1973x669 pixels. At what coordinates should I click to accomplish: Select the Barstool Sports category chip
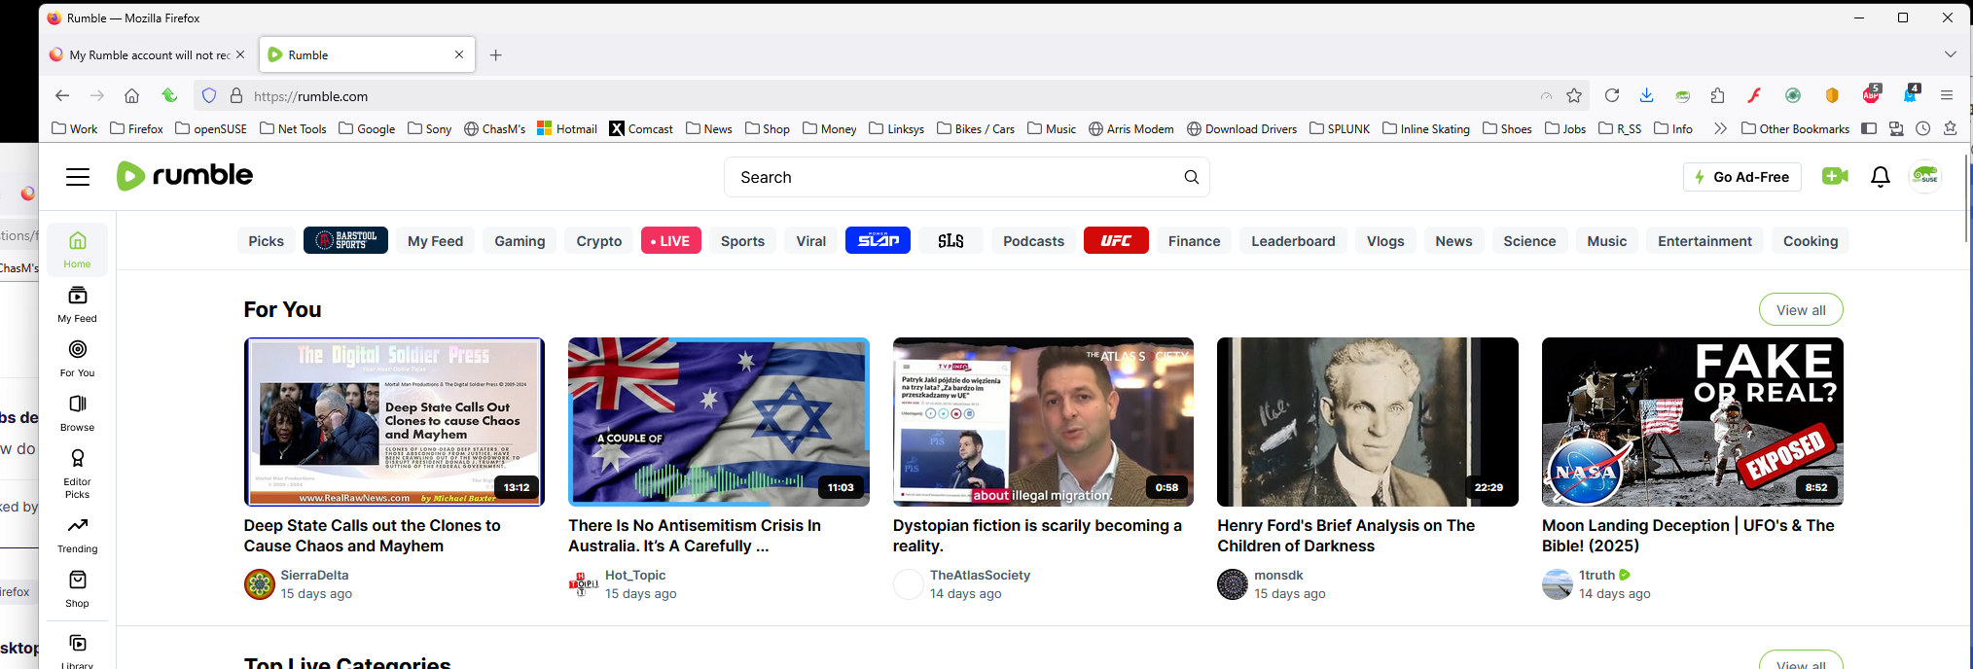[345, 241]
